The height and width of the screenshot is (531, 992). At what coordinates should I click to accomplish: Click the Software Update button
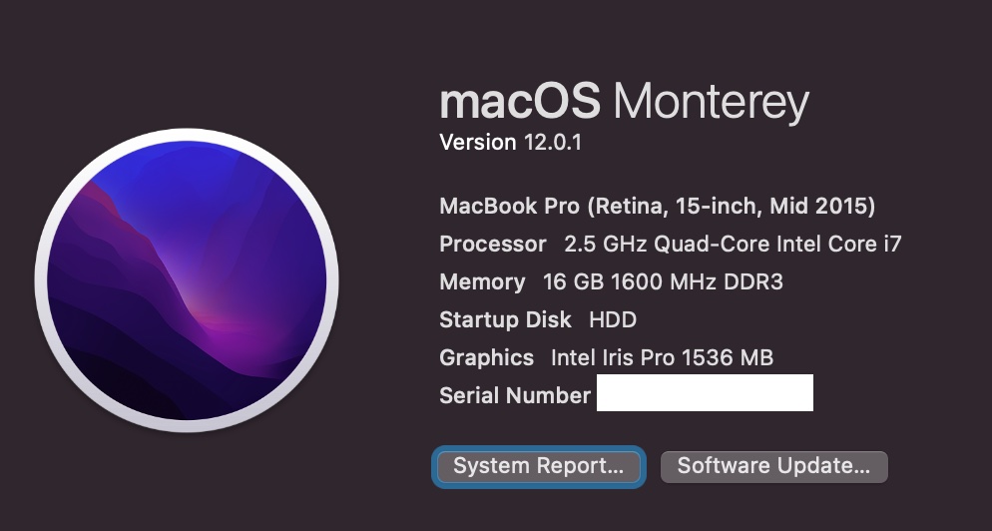coord(773,466)
